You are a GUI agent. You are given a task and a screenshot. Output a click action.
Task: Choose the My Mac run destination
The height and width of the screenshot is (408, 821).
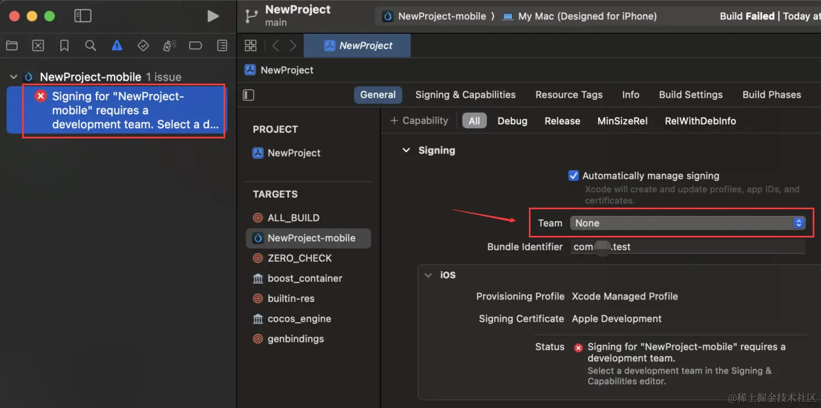pos(580,16)
